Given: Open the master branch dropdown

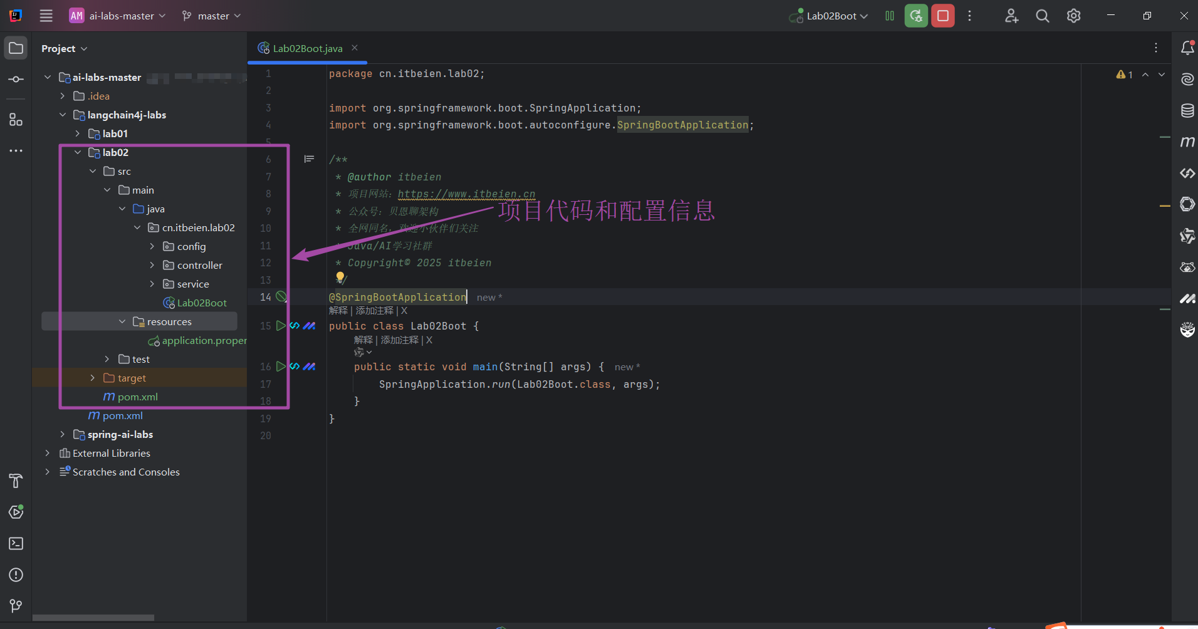Looking at the screenshot, I should point(211,16).
